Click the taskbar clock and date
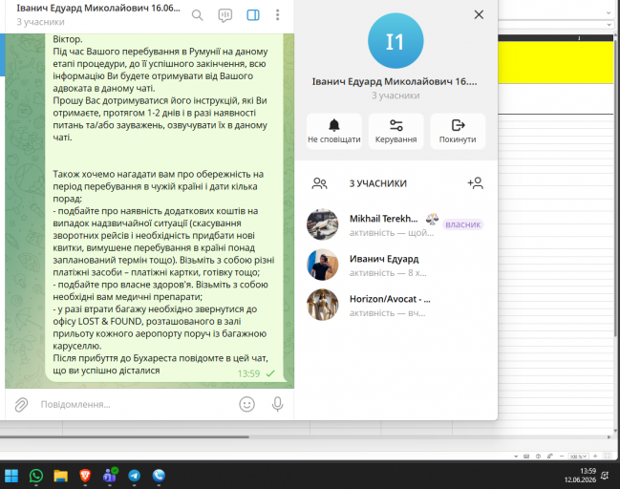620x489 pixels. pos(580,476)
